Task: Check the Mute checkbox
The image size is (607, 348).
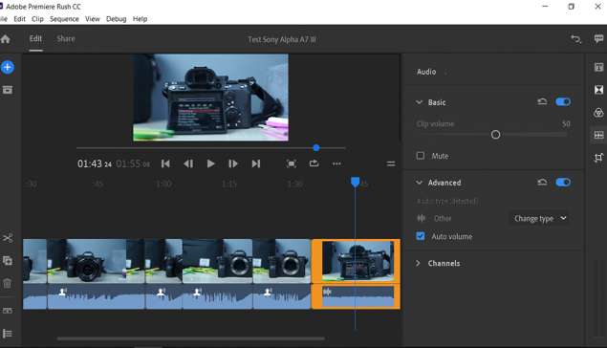Action: [x=421, y=156]
